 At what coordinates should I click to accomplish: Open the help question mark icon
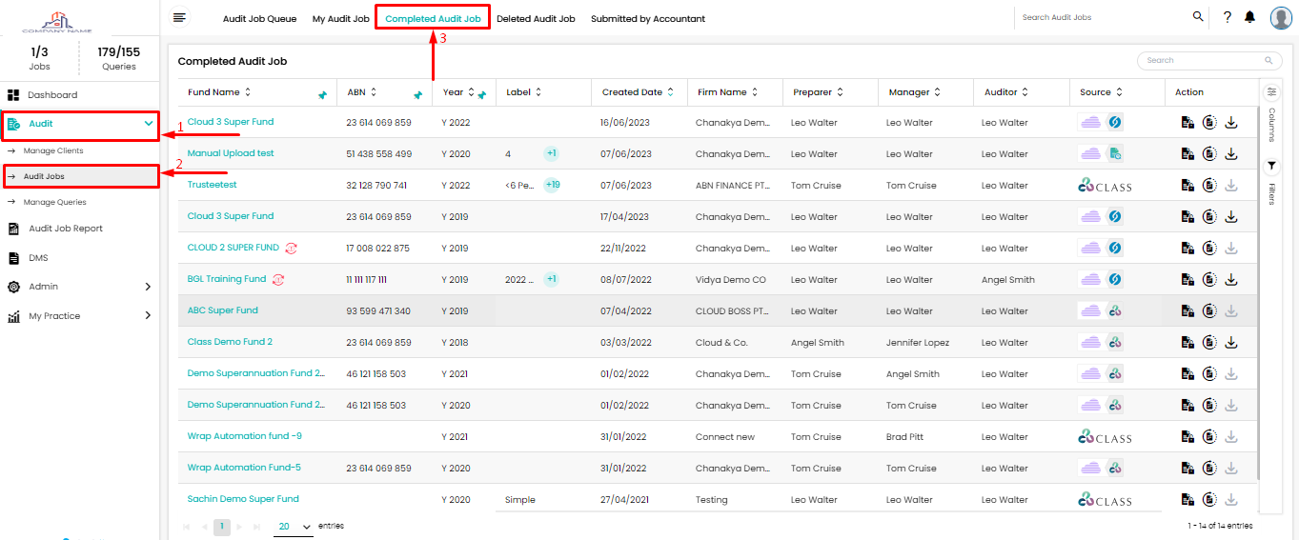point(1227,17)
